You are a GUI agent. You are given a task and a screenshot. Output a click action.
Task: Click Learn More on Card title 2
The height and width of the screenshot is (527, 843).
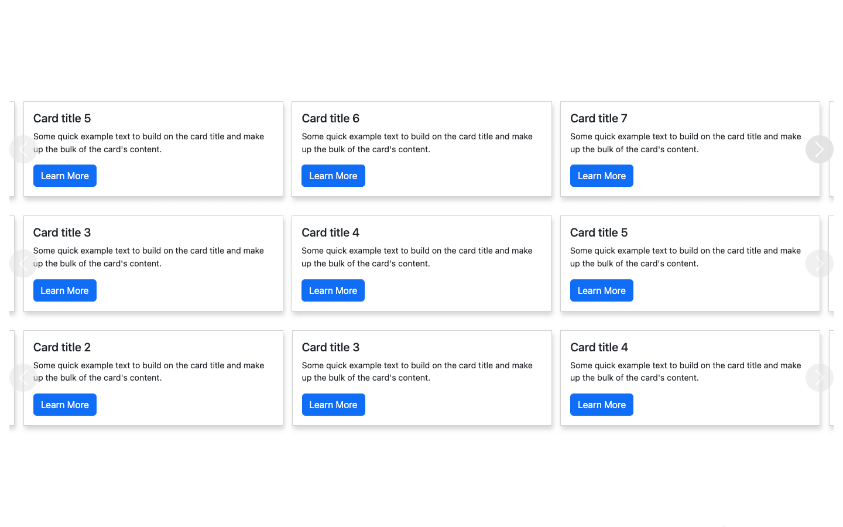[x=64, y=404]
